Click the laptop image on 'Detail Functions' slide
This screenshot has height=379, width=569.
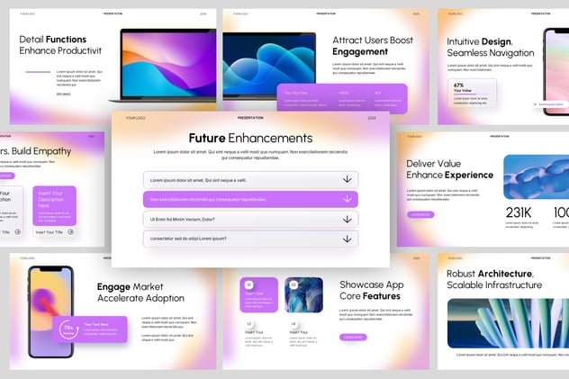pos(167,63)
